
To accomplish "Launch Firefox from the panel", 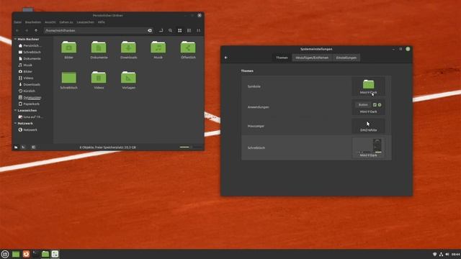I will pyautogui.click(x=26, y=254).
